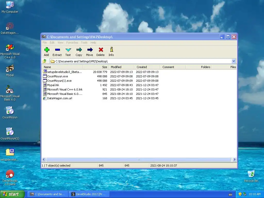The width and height of the screenshot is (264, 198).
Task: Open the File menu
Action: coord(45,43)
